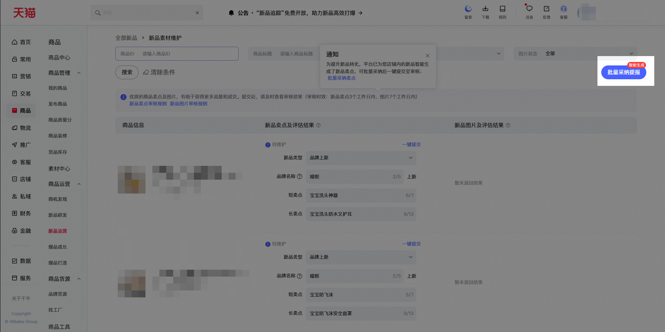Go to 首页 in left sidebar
665x332 pixels.
coord(21,42)
